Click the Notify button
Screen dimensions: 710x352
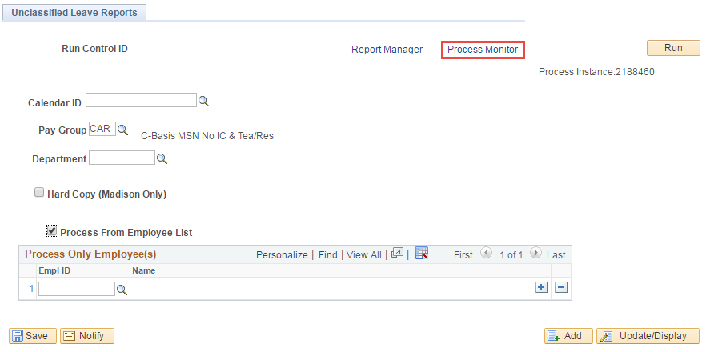click(87, 336)
